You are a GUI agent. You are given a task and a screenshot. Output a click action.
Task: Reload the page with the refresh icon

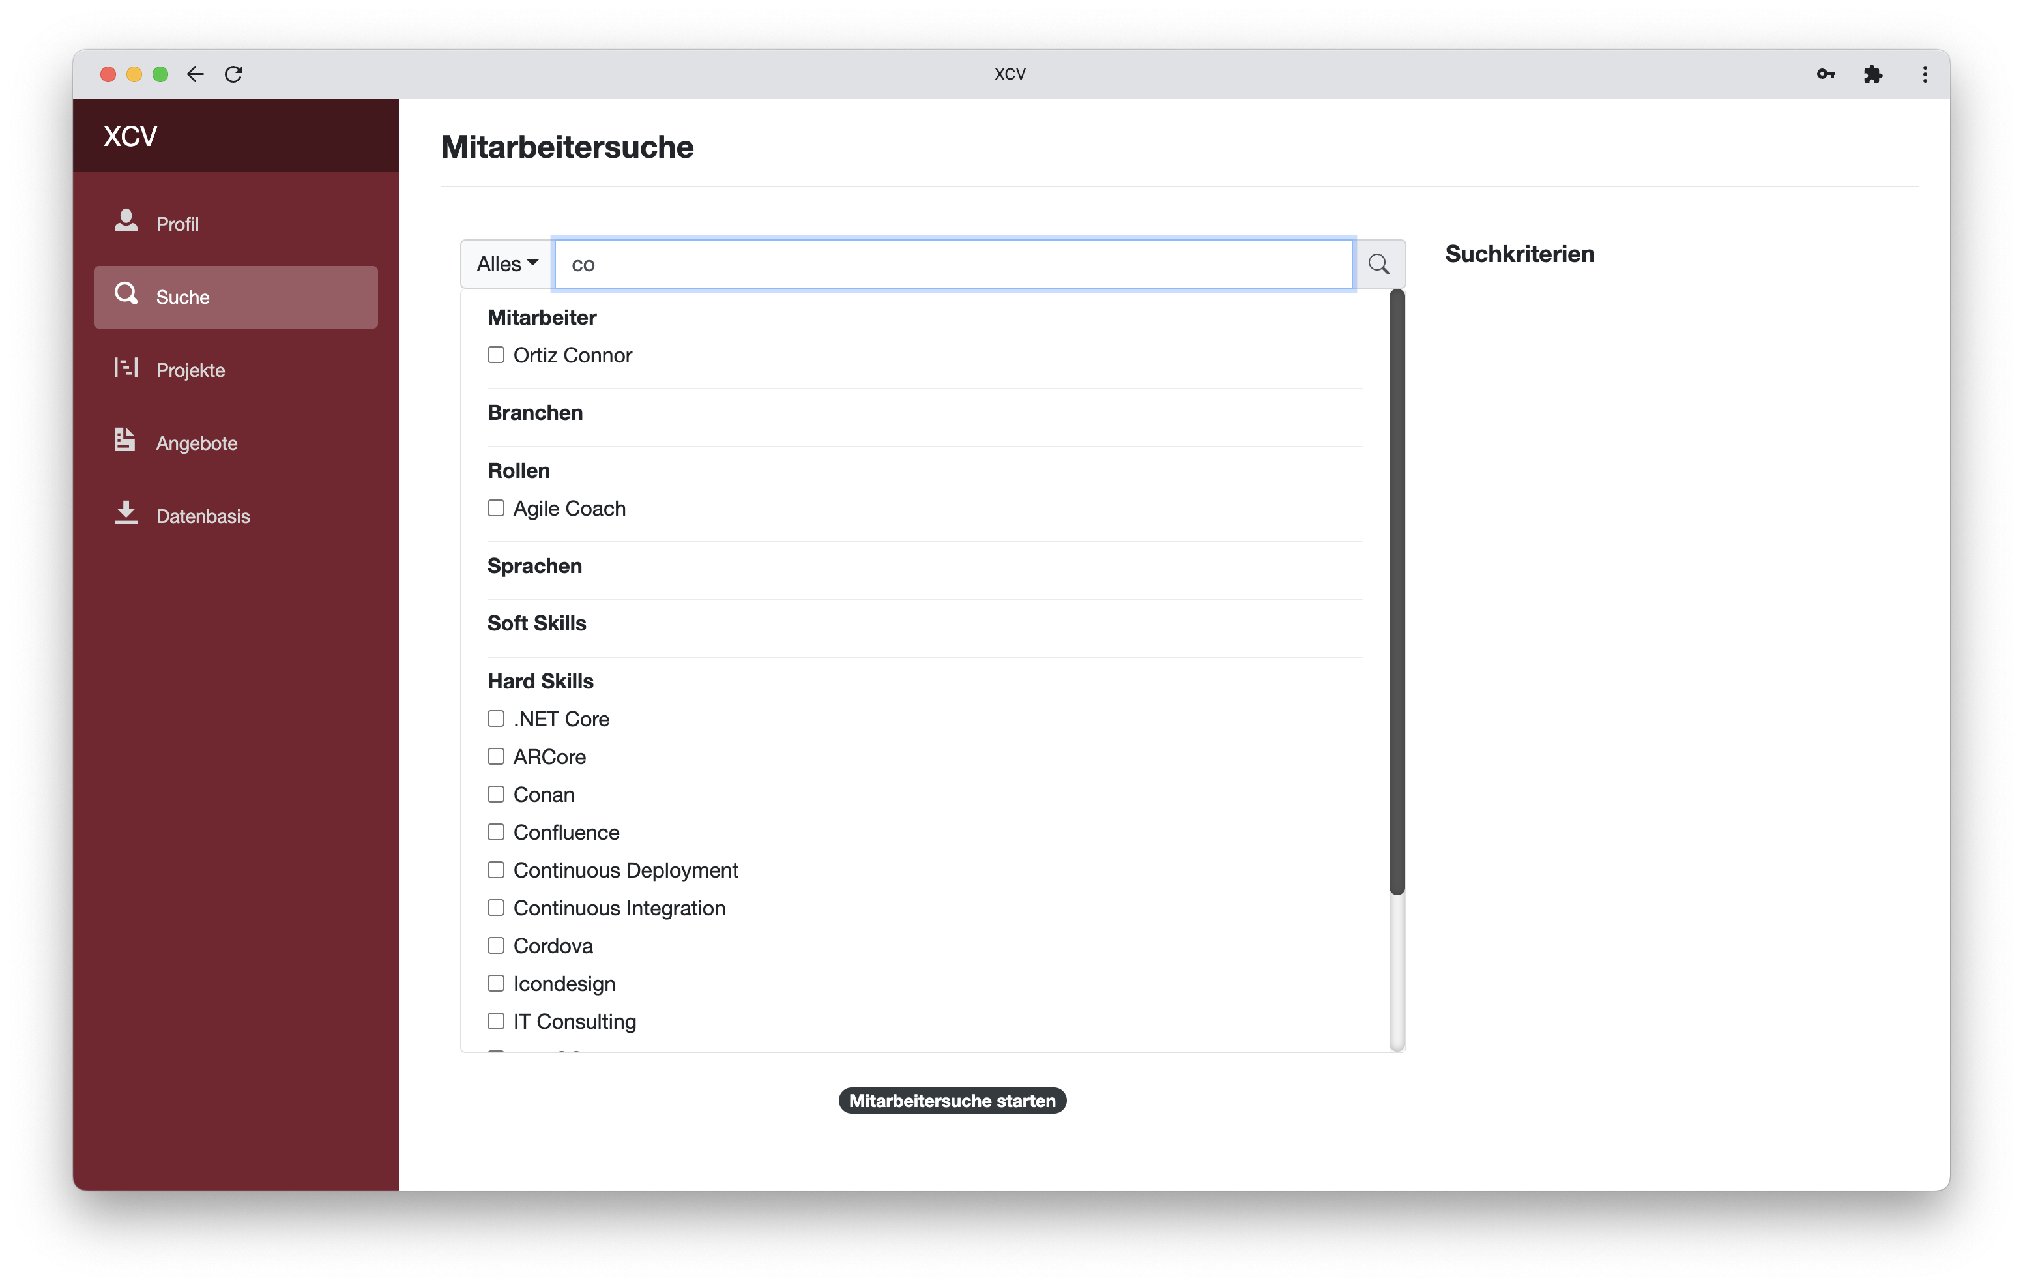coord(233,74)
